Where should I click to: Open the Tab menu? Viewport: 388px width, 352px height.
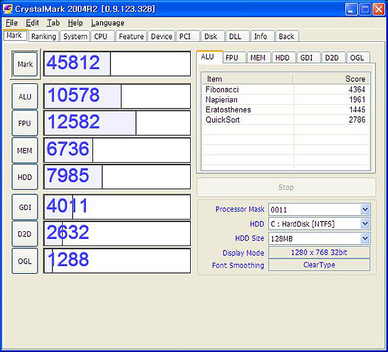53,23
